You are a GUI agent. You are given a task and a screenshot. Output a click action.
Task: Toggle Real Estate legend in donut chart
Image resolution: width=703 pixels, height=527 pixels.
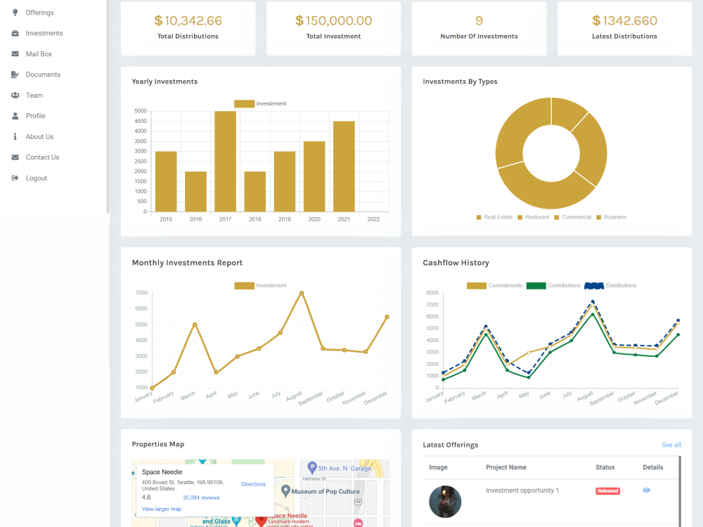pos(494,217)
